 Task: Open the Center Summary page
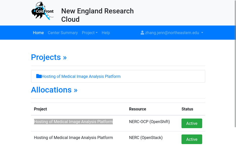[x=63, y=33]
